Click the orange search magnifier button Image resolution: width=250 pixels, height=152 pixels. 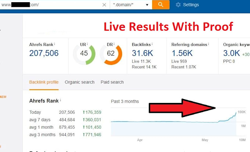click(x=161, y=5)
